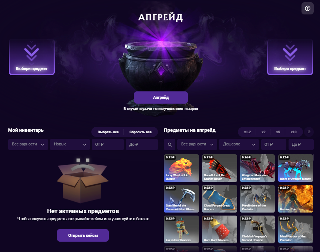Click 'Выбрать все' option
320x252 pixels.
[x=108, y=132]
